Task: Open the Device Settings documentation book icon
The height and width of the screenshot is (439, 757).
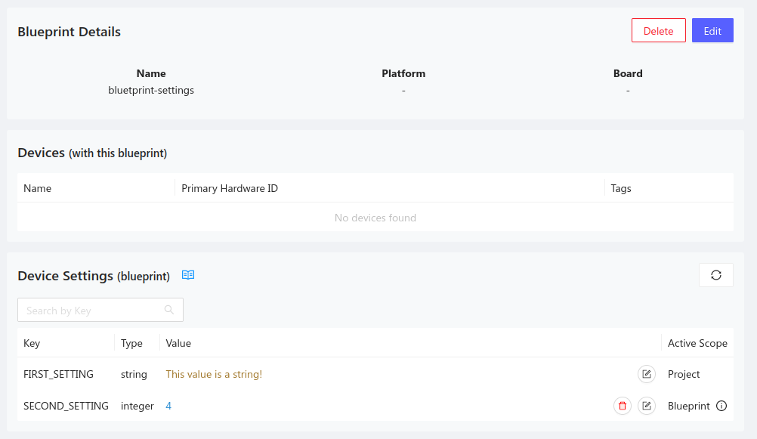Action: (x=187, y=275)
